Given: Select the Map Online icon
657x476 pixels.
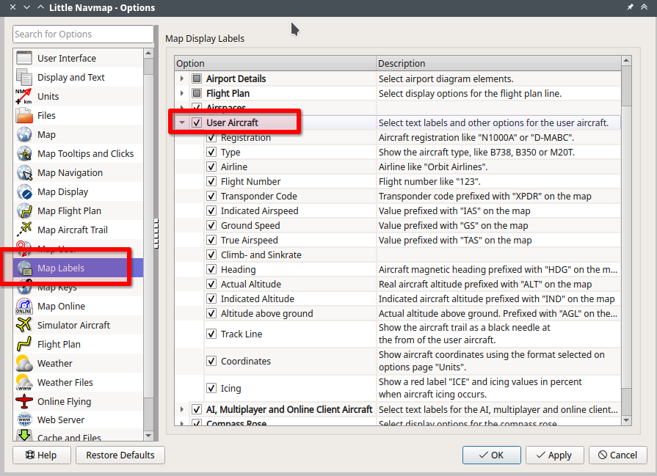Looking at the screenshot, I should [24, 307].
